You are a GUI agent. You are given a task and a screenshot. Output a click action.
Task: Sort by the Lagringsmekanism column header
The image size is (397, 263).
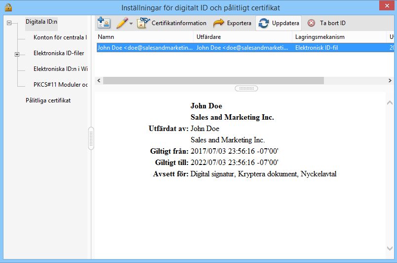339,37
